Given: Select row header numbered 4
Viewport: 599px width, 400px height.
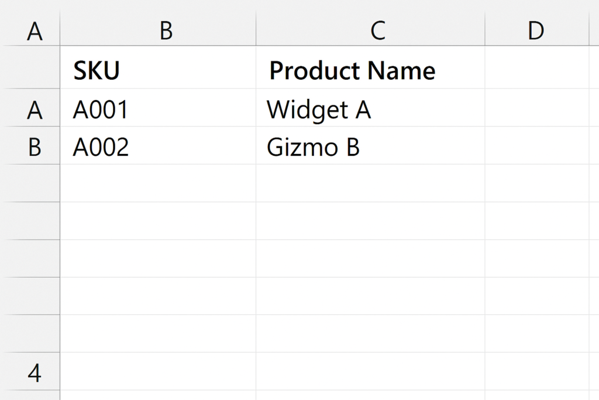Looking at the screenshot, I should (x=32, y=371).
